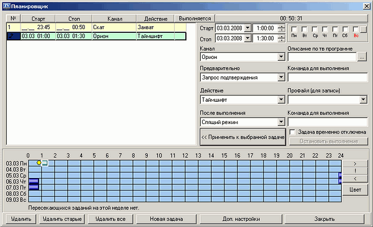The image size is (373, 227).
Task: Click previous week arrow button
Action: click(355, 179)
